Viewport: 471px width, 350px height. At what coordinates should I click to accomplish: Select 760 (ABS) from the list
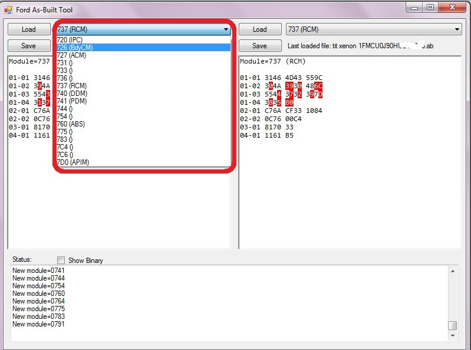coord(143,124)
